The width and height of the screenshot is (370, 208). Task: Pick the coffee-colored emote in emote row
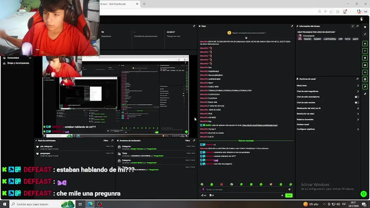click(271, 184)
